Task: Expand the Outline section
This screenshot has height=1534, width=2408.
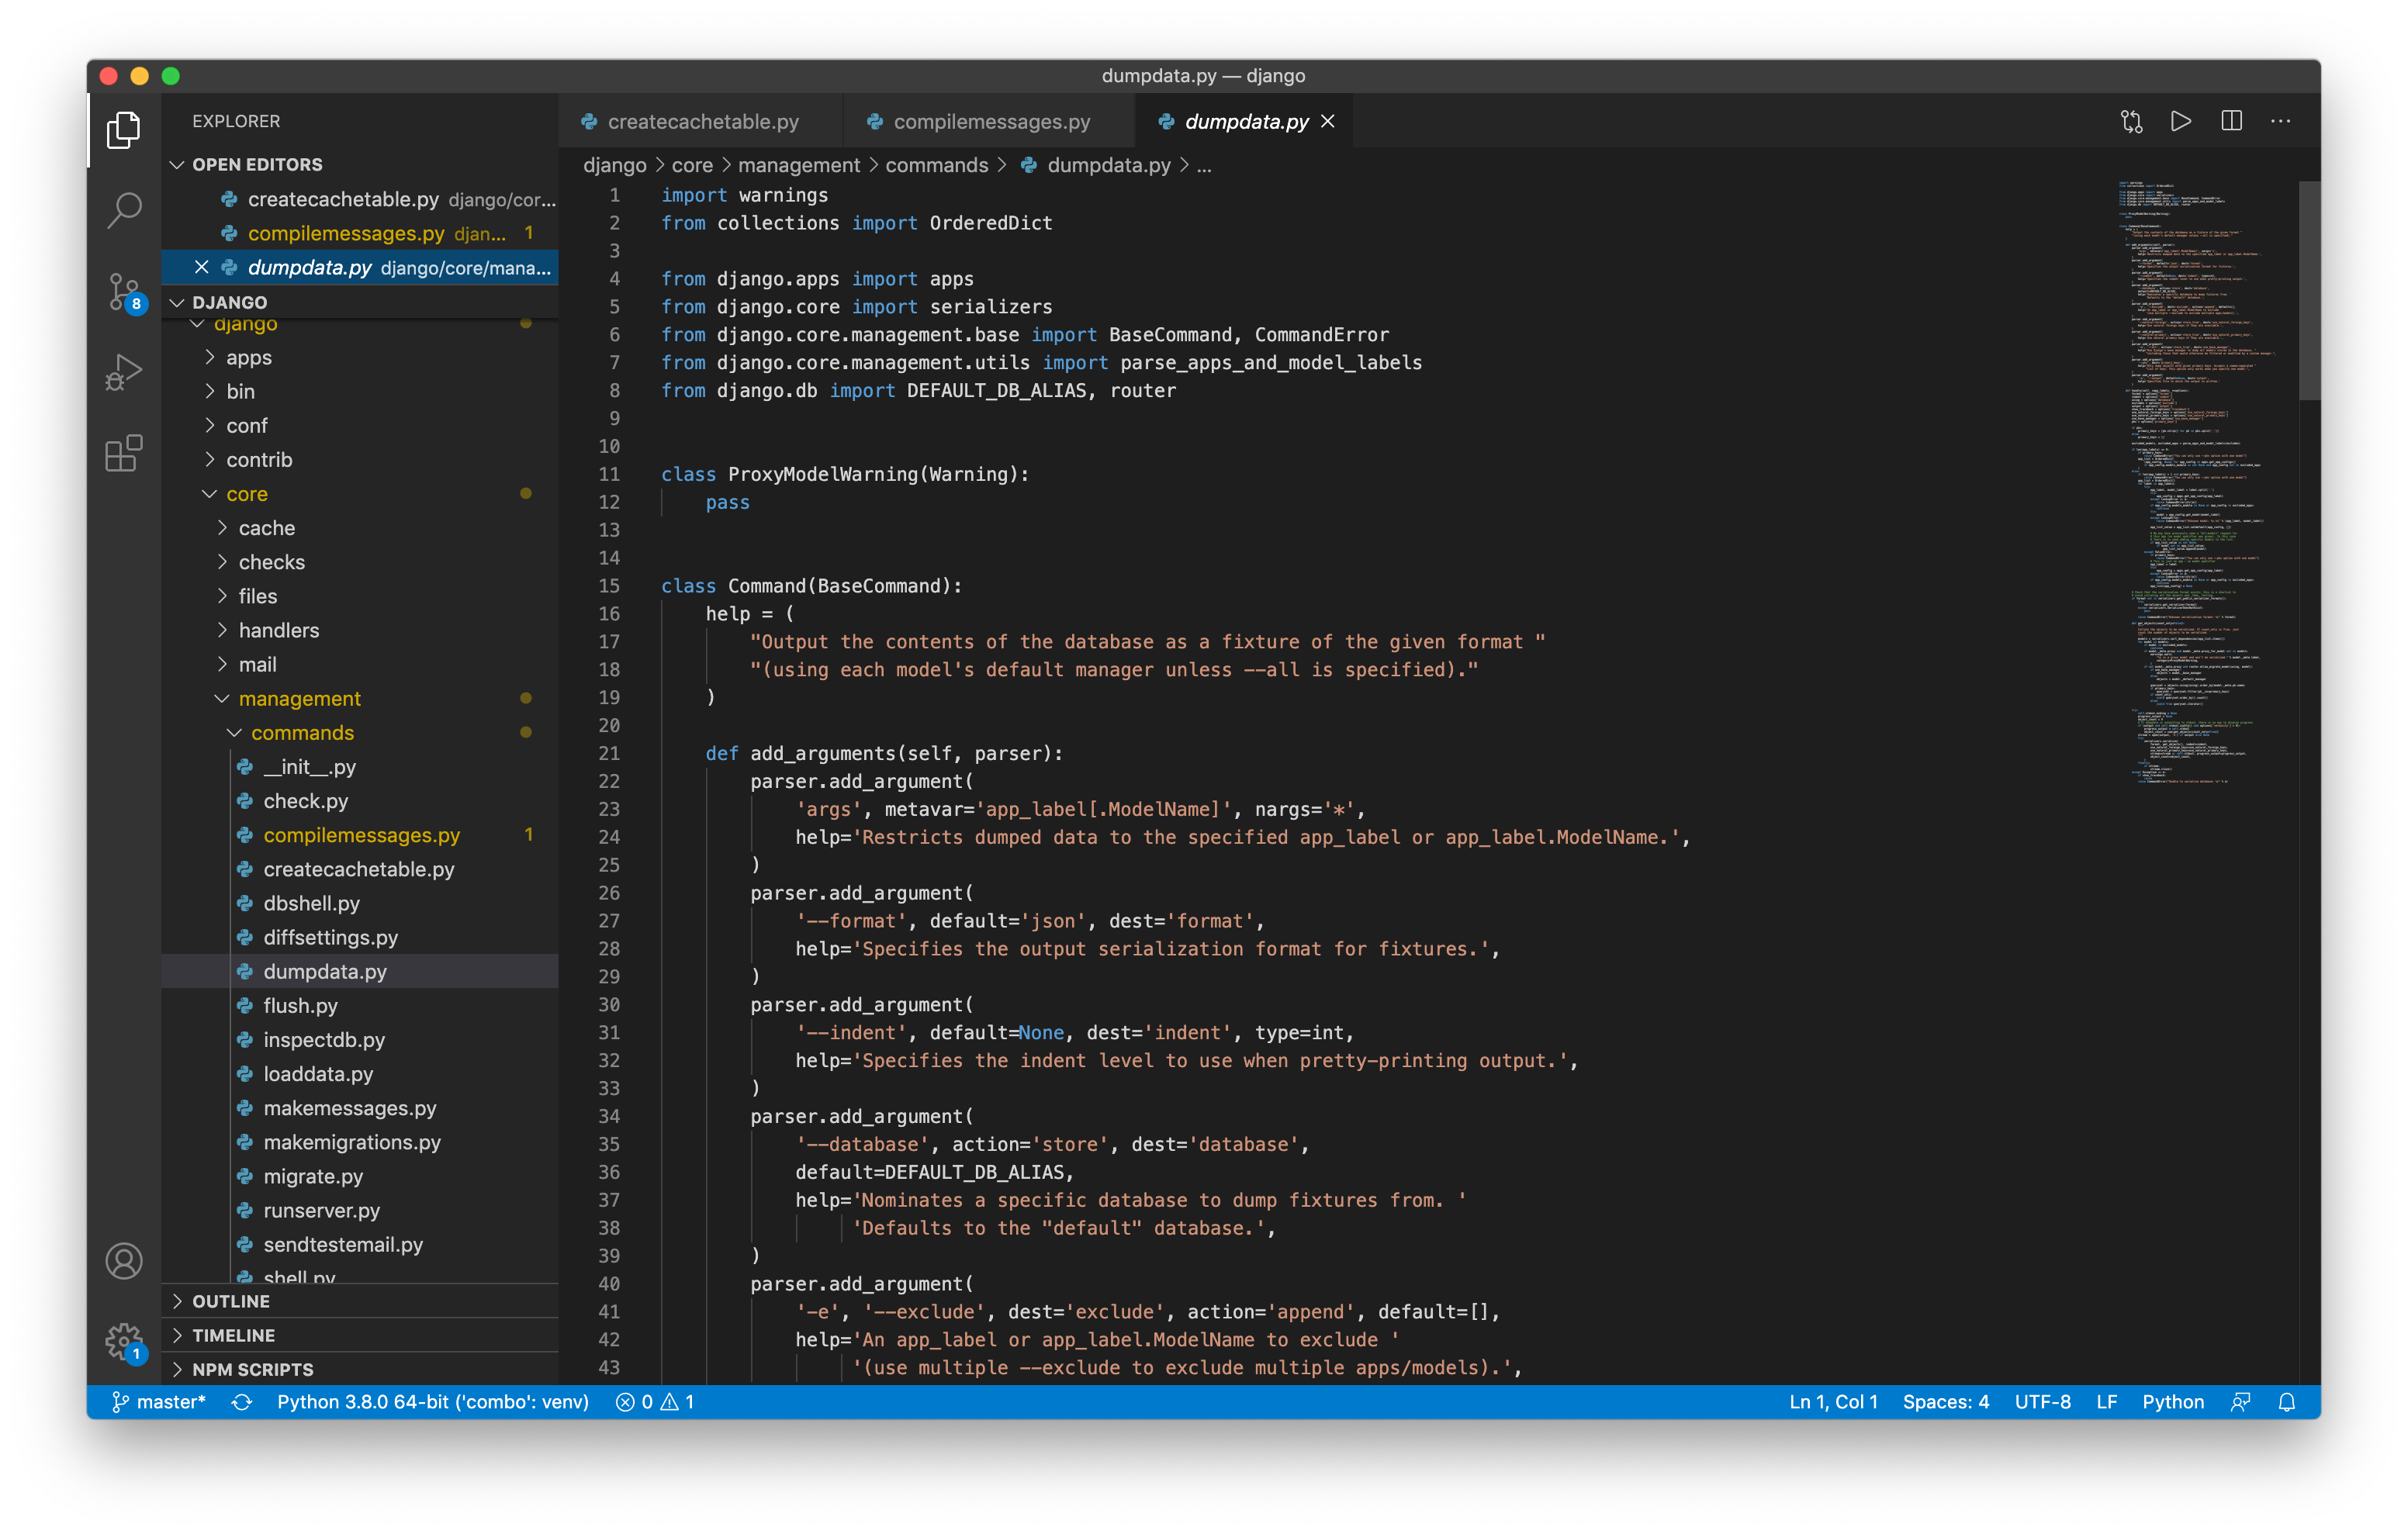Action: pyautogui.click(x=360, y=1300)
